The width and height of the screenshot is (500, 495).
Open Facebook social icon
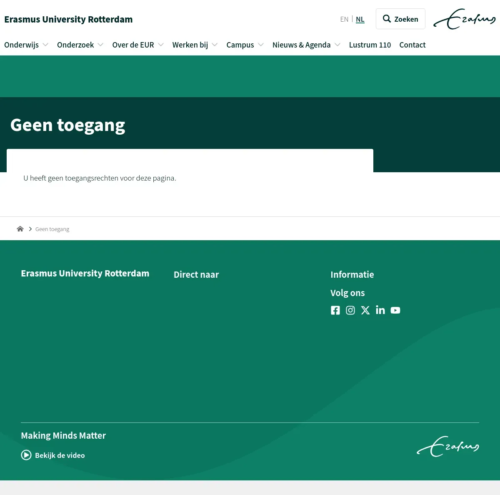coord(335,310)
